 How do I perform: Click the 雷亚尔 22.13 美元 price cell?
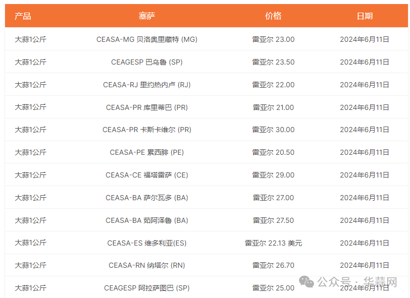click(273, 243)
